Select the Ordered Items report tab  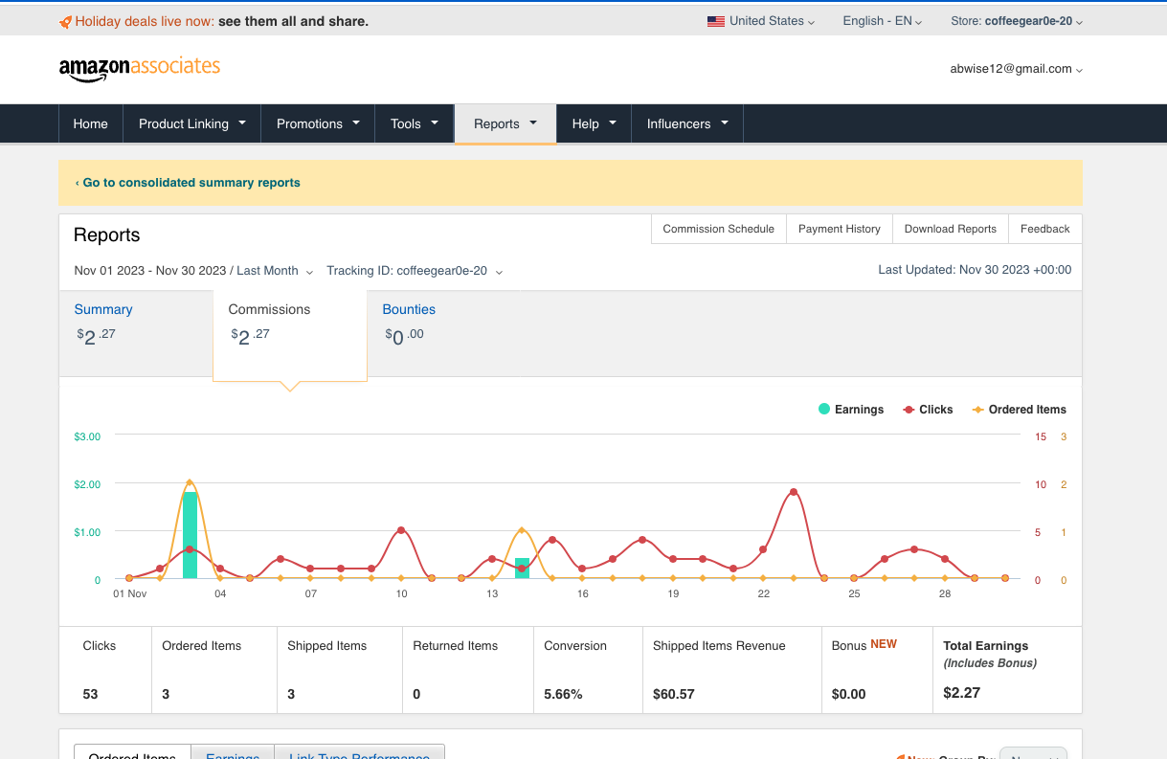coord(132,752)
